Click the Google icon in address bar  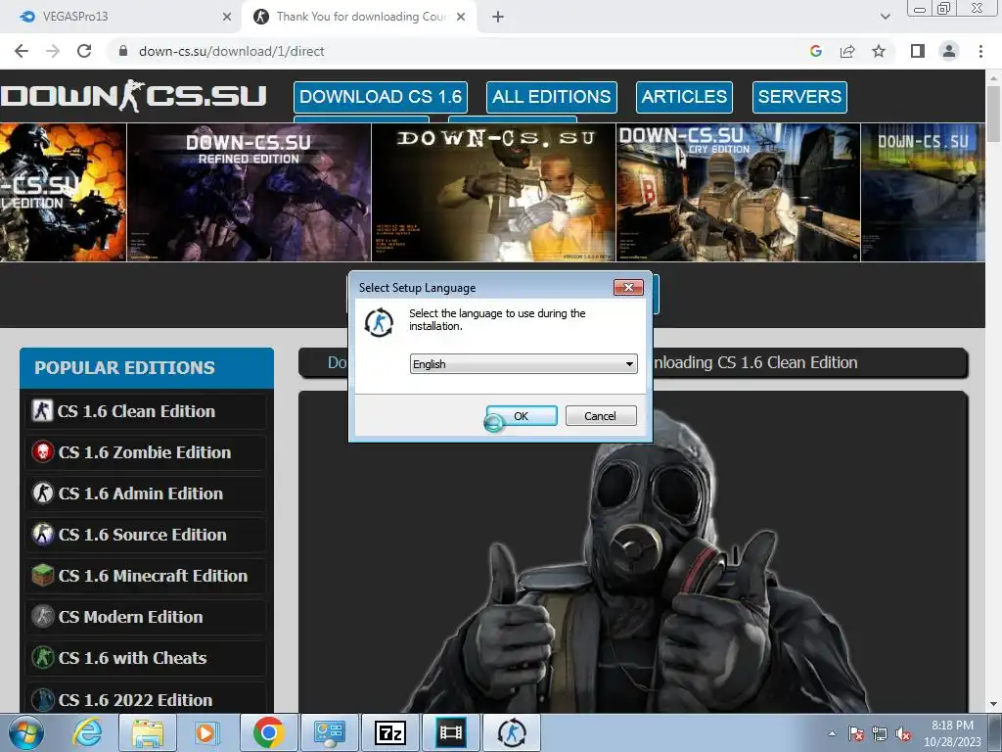coord(815,51)
